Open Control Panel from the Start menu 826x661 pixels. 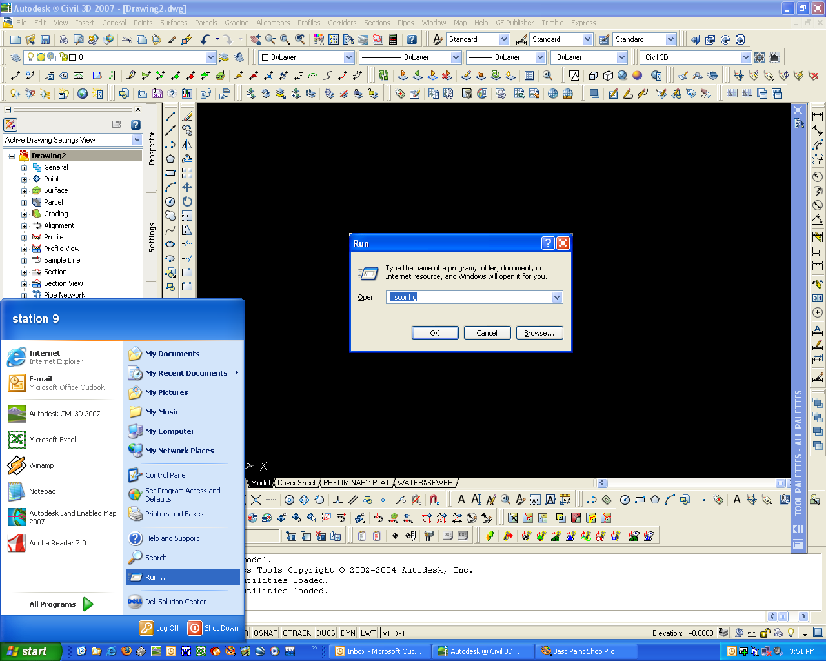(x=166, y=475)
